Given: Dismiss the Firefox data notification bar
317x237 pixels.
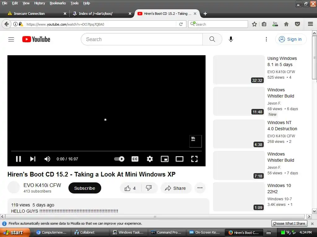Looking at the screenshot, I should click(x=312, y=223).
